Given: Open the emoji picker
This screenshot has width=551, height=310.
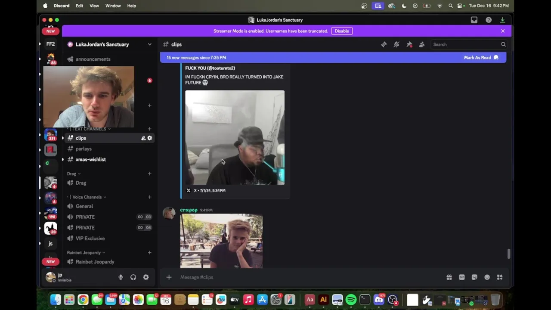Looking at the screenshot, I should [487, 277].
